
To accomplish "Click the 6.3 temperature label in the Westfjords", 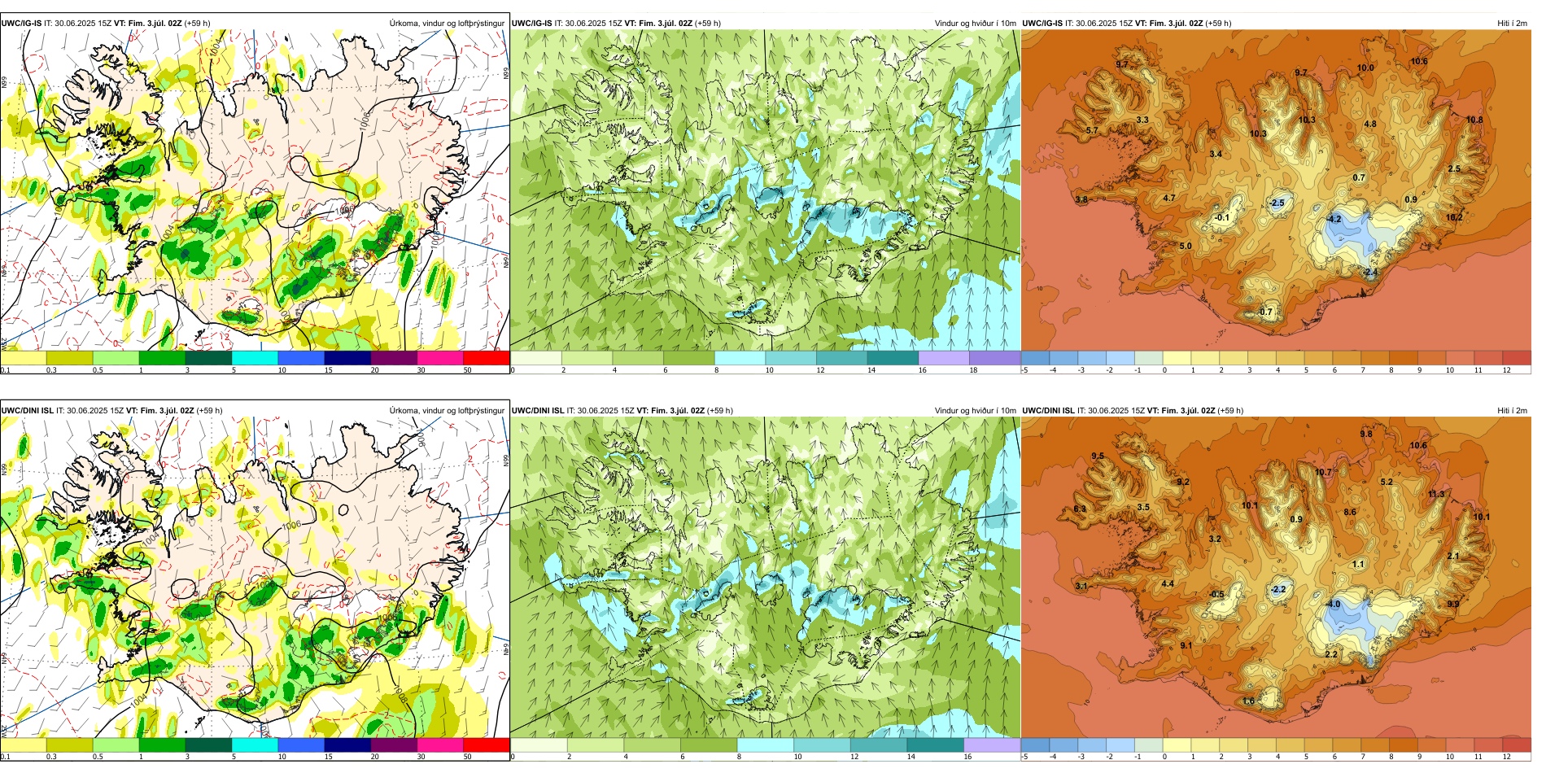I will [x=1080, y=509].
